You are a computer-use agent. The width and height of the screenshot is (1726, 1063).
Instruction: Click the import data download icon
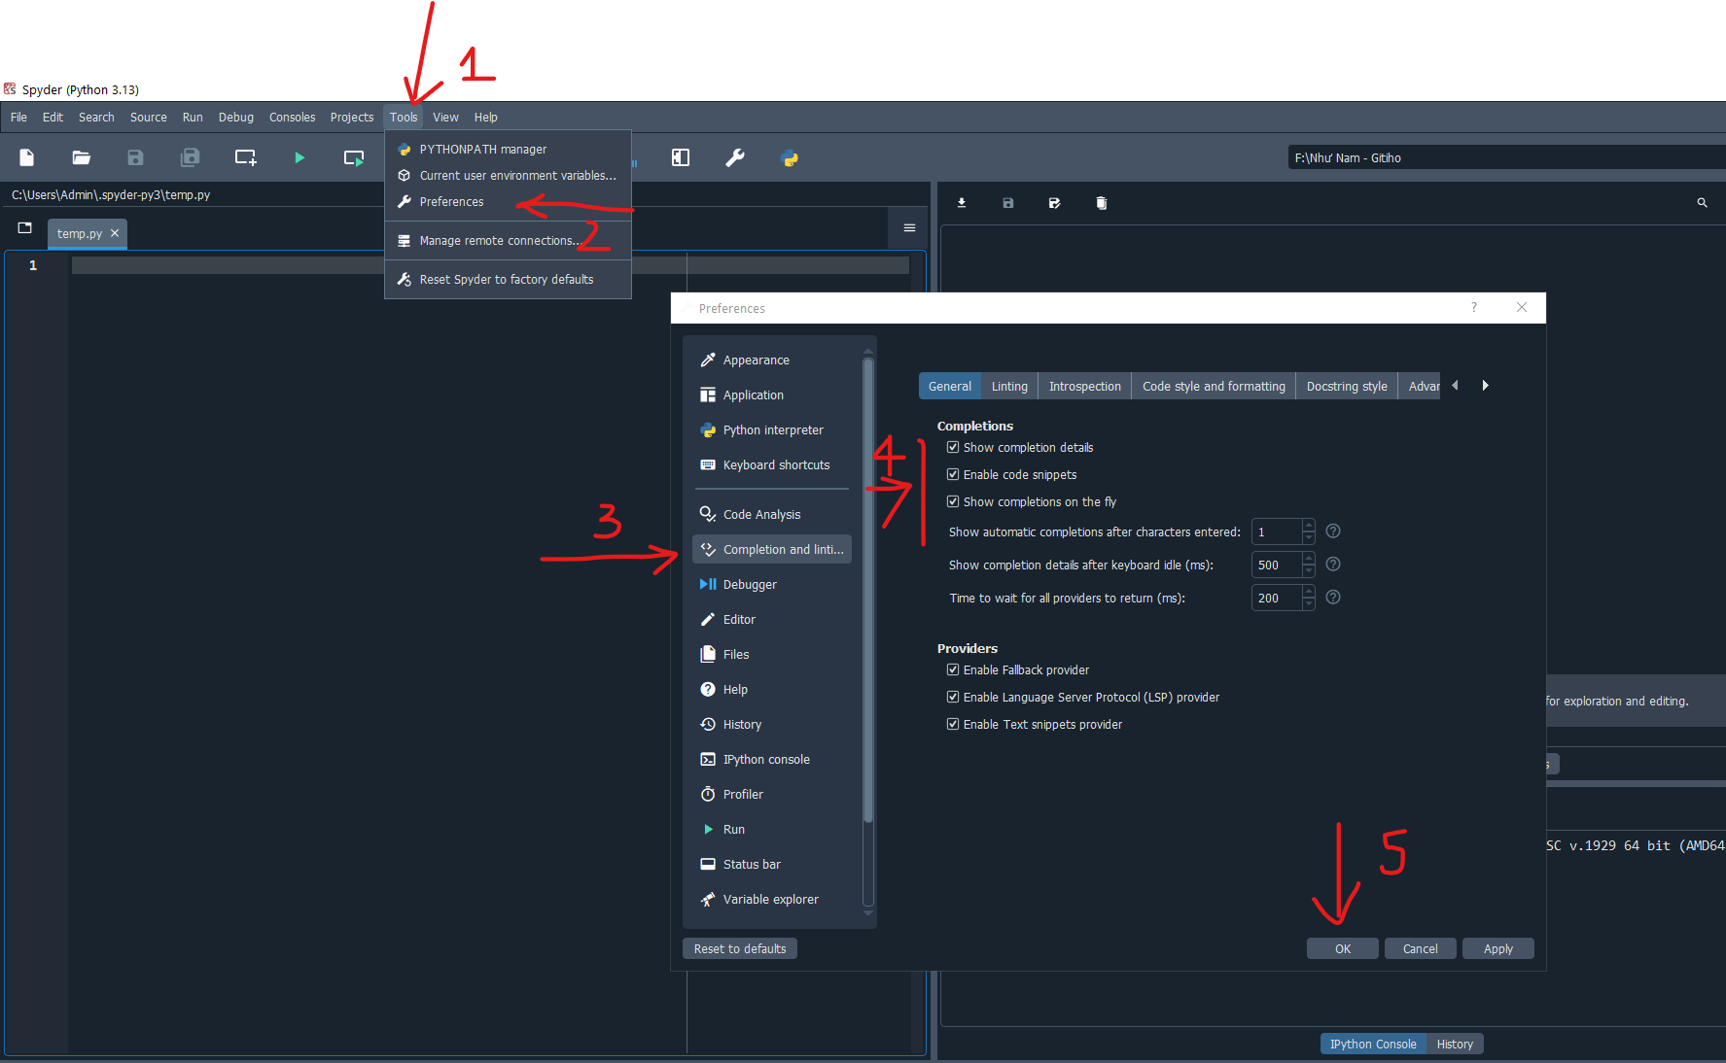coord(962,203)
